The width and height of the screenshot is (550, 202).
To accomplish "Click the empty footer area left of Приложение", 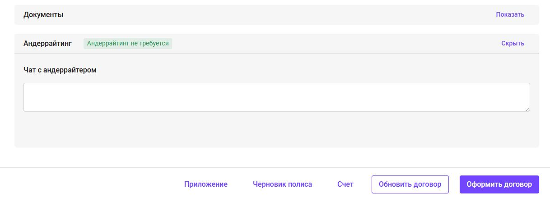I will pyautogui.click(x=90, y=184).
